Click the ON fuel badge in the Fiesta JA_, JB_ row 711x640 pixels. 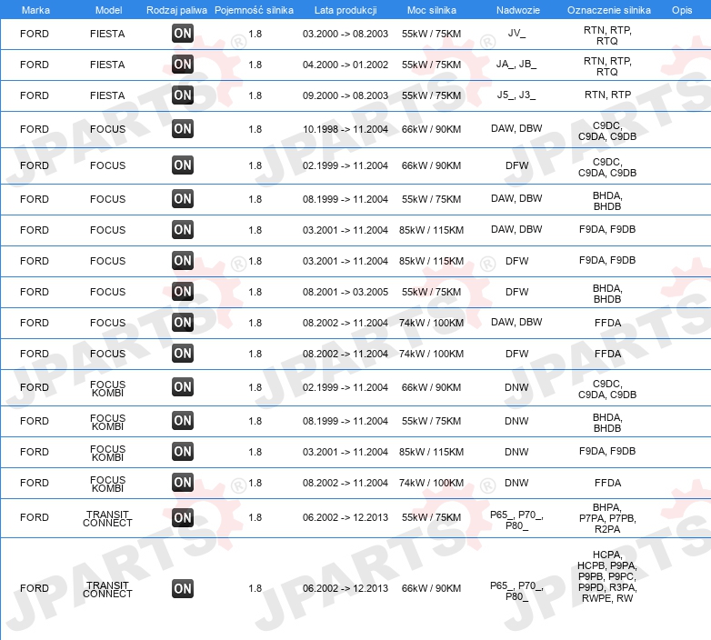click(183, 65)
